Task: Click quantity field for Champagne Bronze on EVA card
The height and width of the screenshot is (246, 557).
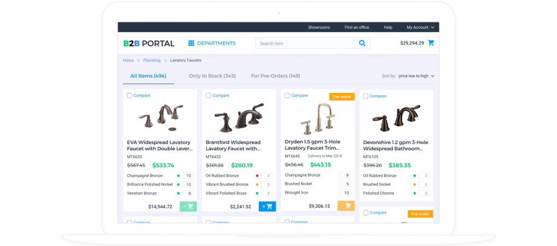Action: [x=188, y=175]
